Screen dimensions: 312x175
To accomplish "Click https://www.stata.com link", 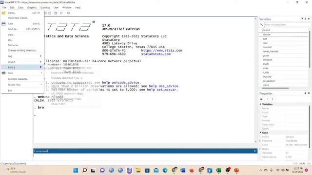I will (x=161, y=51).
